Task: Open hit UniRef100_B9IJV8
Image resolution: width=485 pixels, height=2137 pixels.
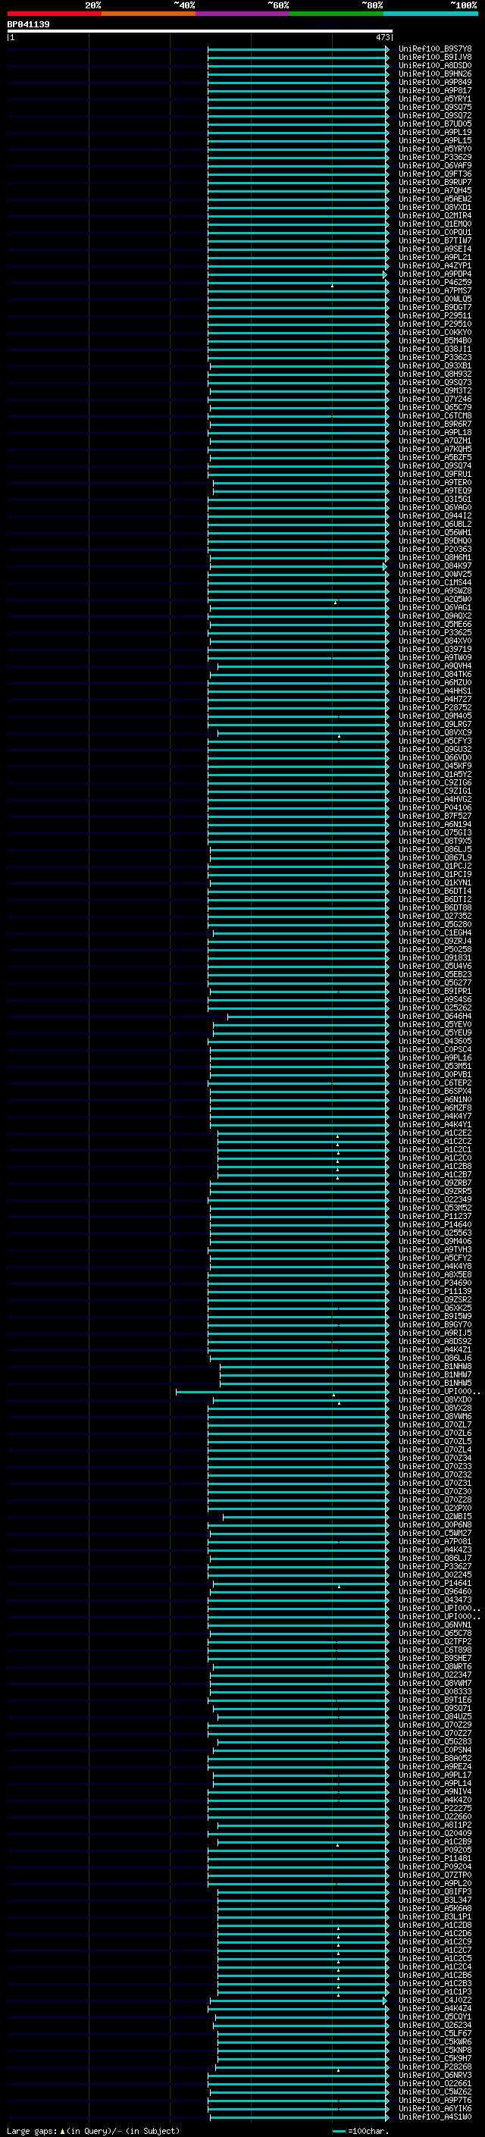Action: (x=434, y=58)
